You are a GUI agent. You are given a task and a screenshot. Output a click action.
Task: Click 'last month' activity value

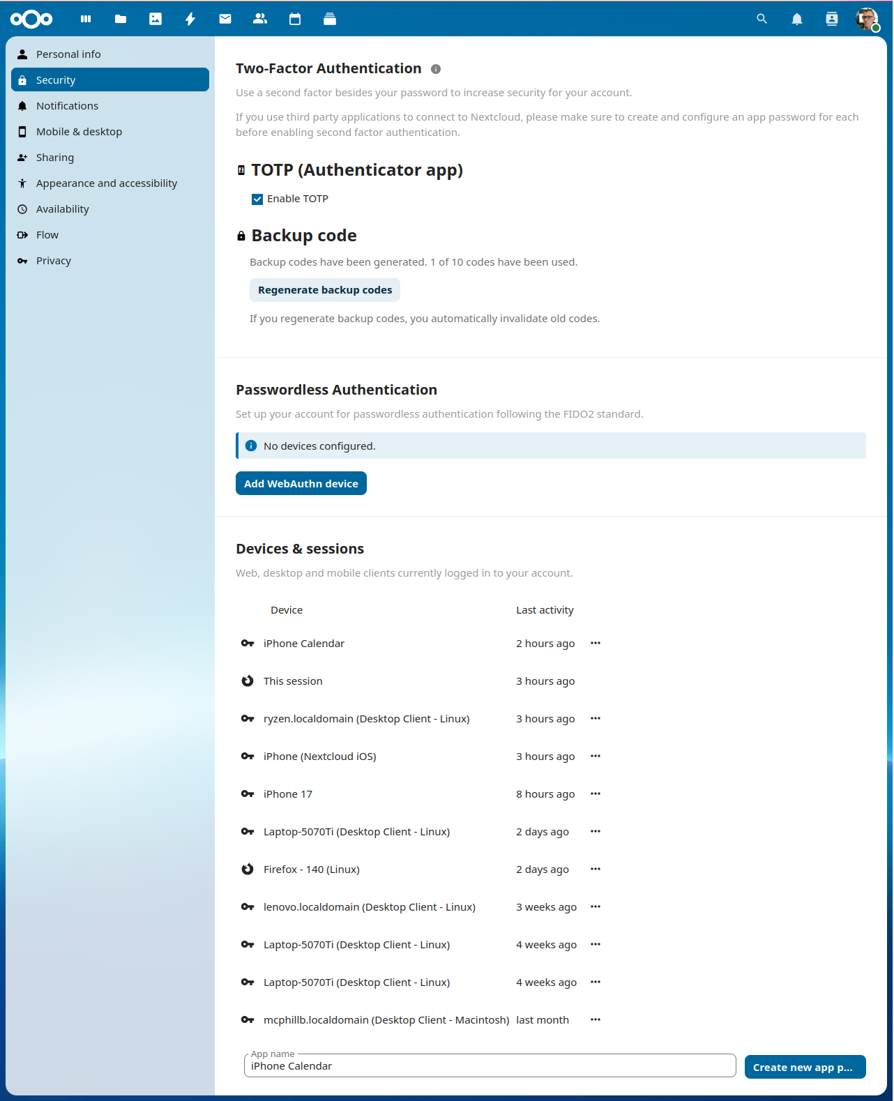coord(543,1019)
